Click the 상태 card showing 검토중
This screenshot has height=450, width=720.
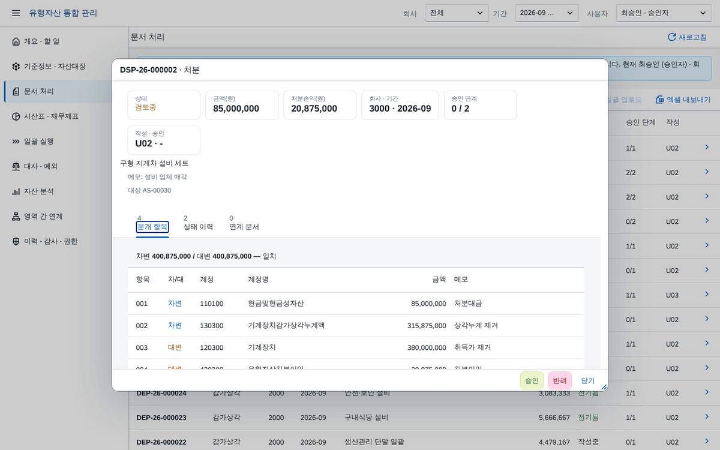pos(164,105)
